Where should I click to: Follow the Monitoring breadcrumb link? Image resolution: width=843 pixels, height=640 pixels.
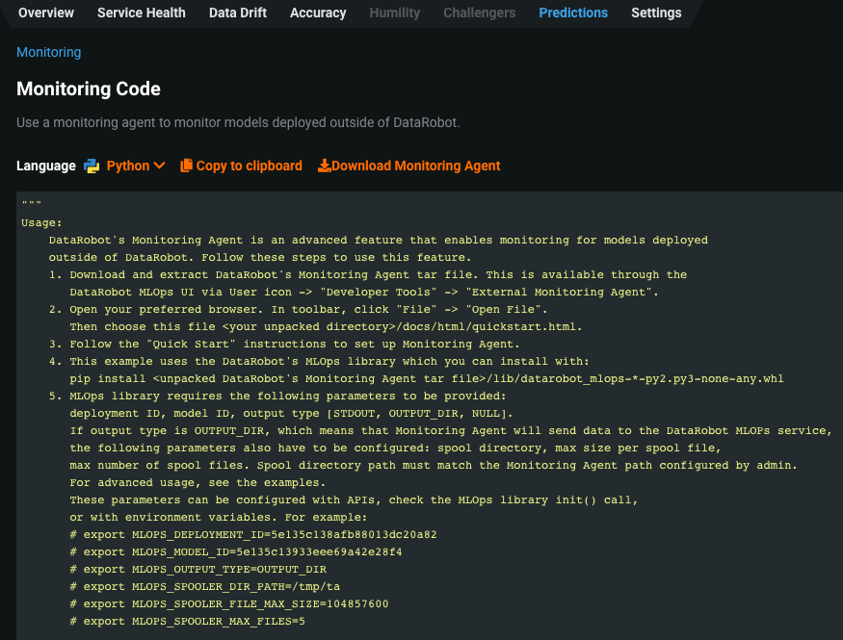(x=49, y=52)
